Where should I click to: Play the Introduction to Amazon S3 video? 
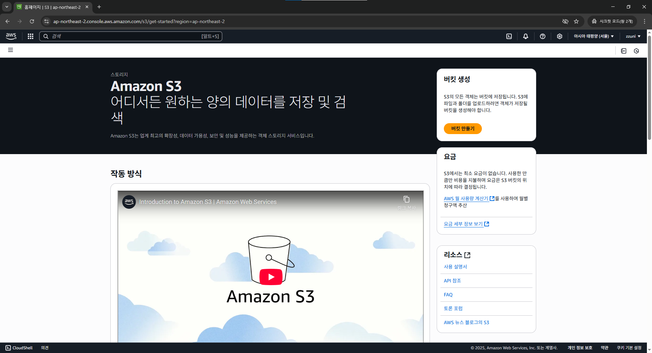271,277
